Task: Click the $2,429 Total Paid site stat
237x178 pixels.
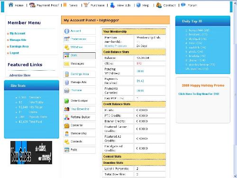Action: 30,122
